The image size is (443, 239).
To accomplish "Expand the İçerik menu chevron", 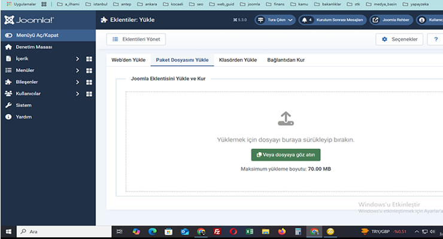I will point(77,59).
